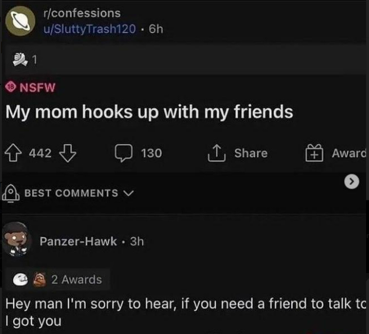Click the r/confessions planet community avatar
Viewport: 369px width, 334px height.
click(20, 21)
